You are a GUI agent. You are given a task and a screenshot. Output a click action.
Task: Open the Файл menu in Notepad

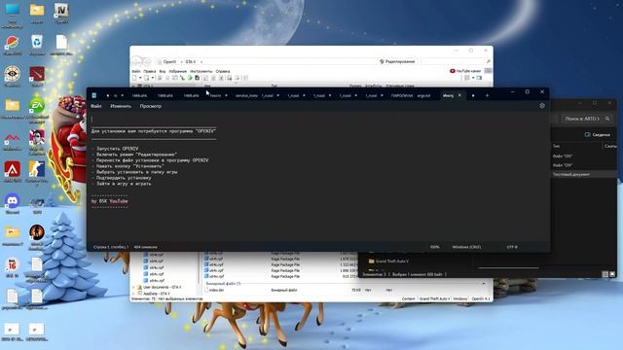click(x=96, y=106)
